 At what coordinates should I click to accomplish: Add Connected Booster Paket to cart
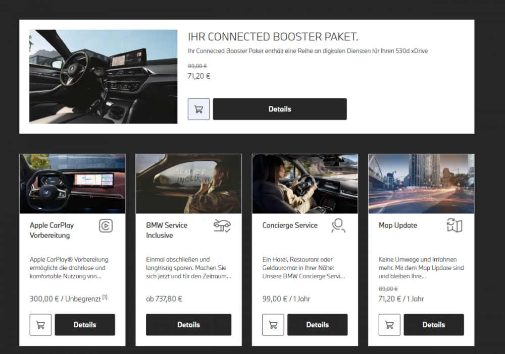tap(198, 109)
